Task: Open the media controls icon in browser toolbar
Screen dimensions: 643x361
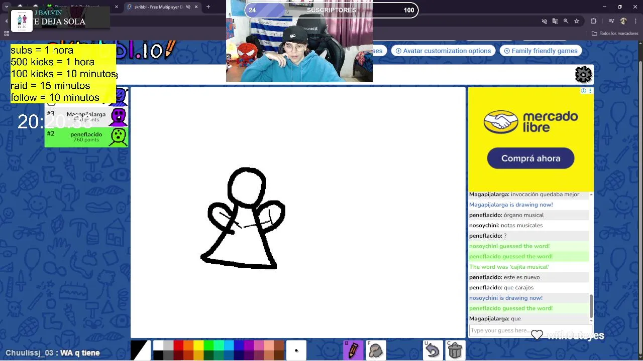Action: click(611, 21)
